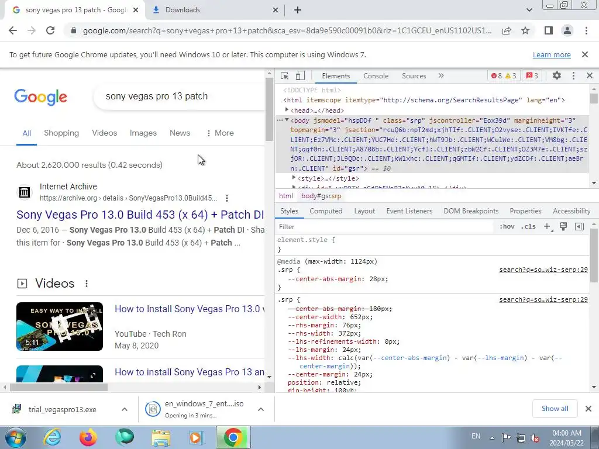Open Internet Archive result options three dots

coord(227,198)
